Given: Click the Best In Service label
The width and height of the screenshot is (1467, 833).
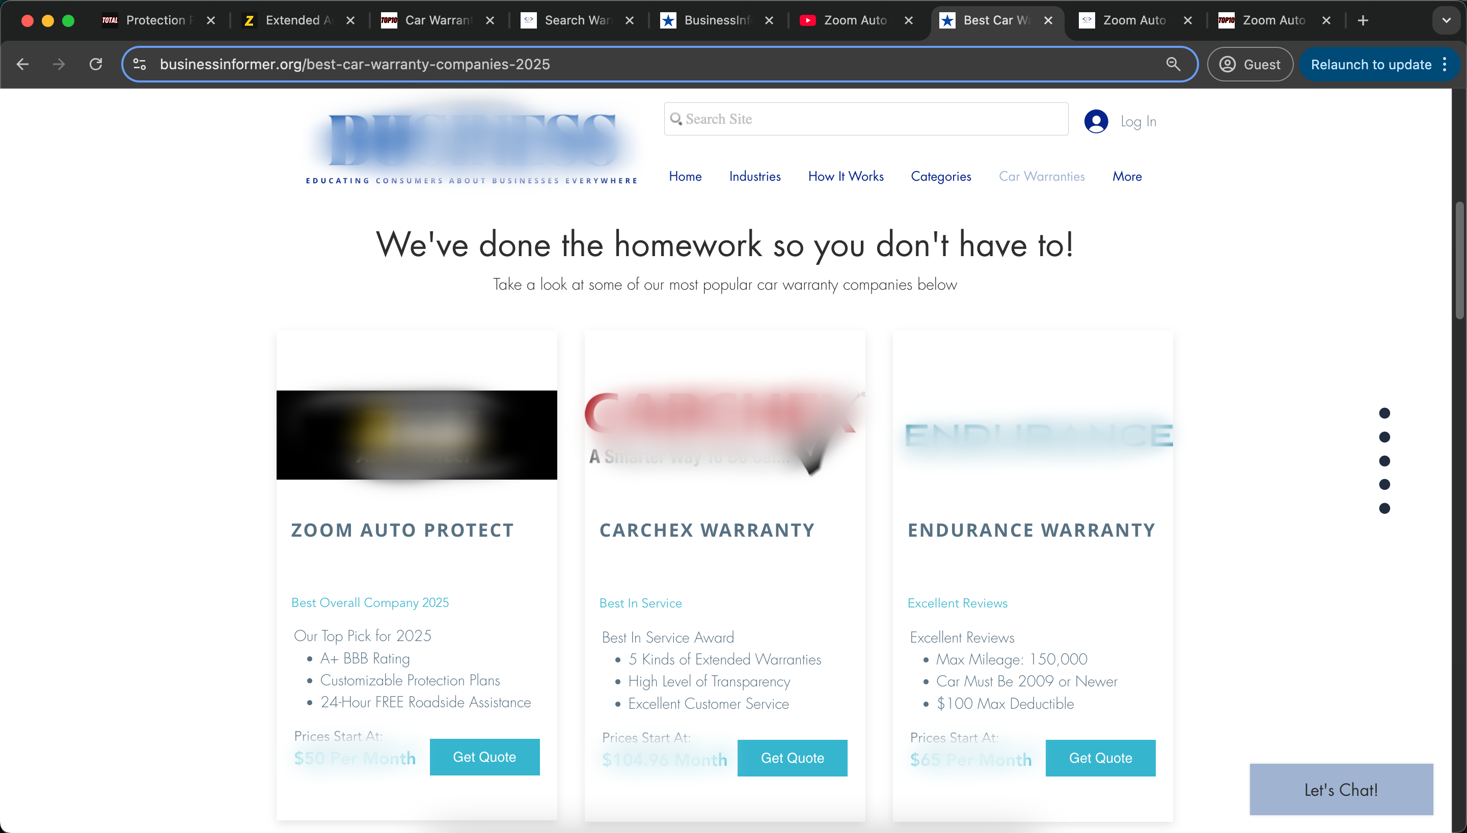Looking at the screenshot, I should click(x=640, y=603).
